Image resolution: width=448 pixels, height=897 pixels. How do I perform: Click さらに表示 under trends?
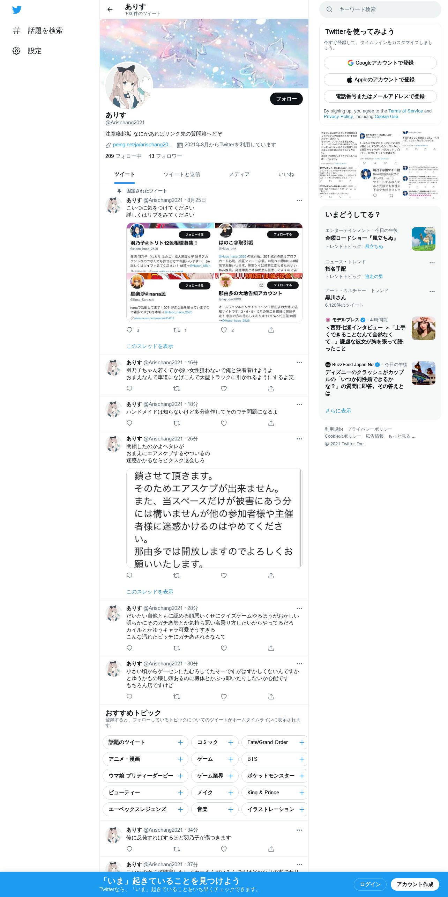[338, 411]
